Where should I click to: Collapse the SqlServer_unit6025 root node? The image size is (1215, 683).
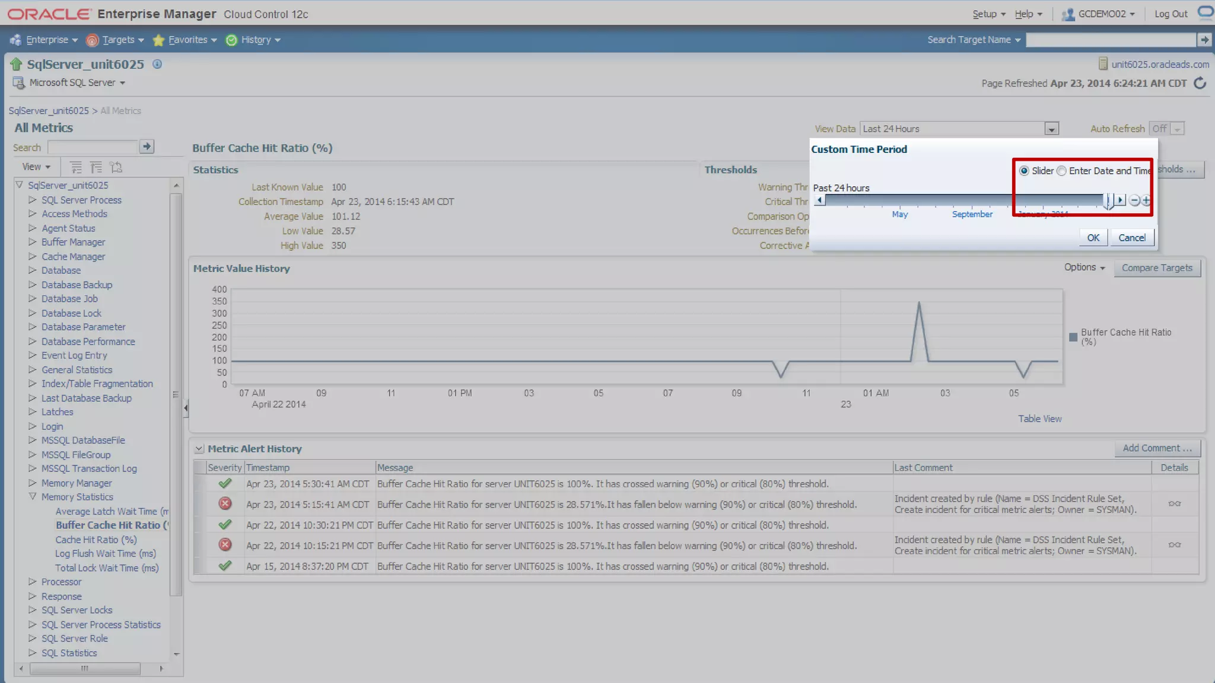(x=20, y=185)
